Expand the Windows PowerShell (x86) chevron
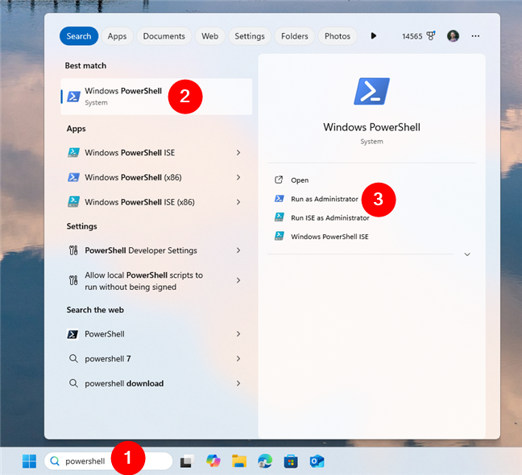 point(238,177)
